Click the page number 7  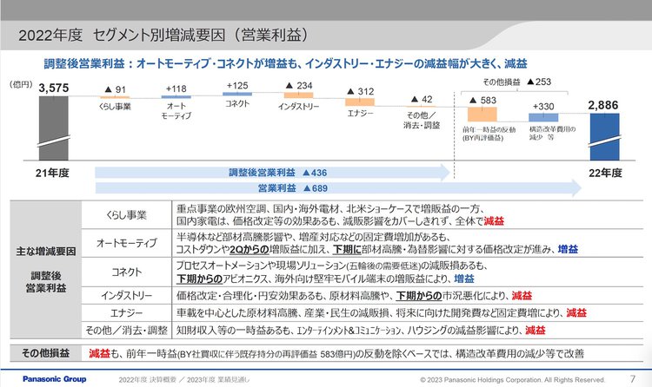632,379
